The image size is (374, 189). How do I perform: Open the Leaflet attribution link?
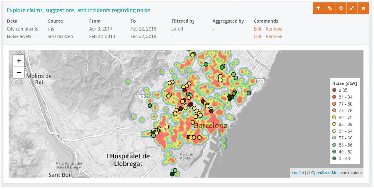pos(298,173)
